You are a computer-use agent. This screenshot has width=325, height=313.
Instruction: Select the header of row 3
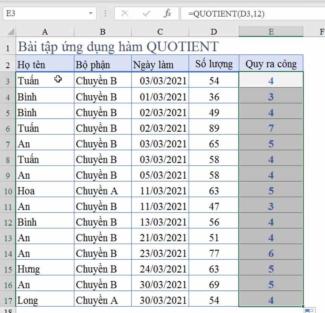tap(8, 80)
